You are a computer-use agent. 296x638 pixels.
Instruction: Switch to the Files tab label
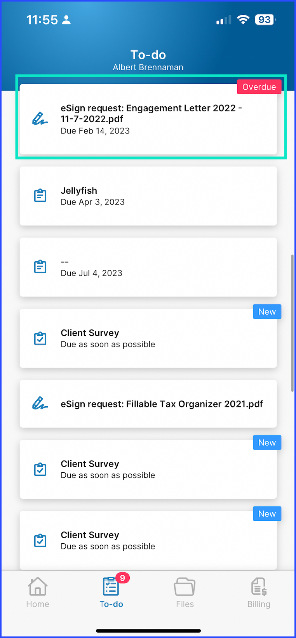tap(185, 604)
